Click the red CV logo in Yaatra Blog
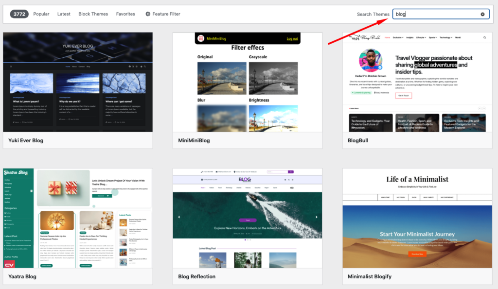 [9, 264]
